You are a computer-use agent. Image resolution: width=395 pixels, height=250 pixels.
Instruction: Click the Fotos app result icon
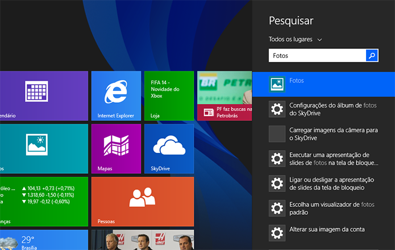pos(277,84)
